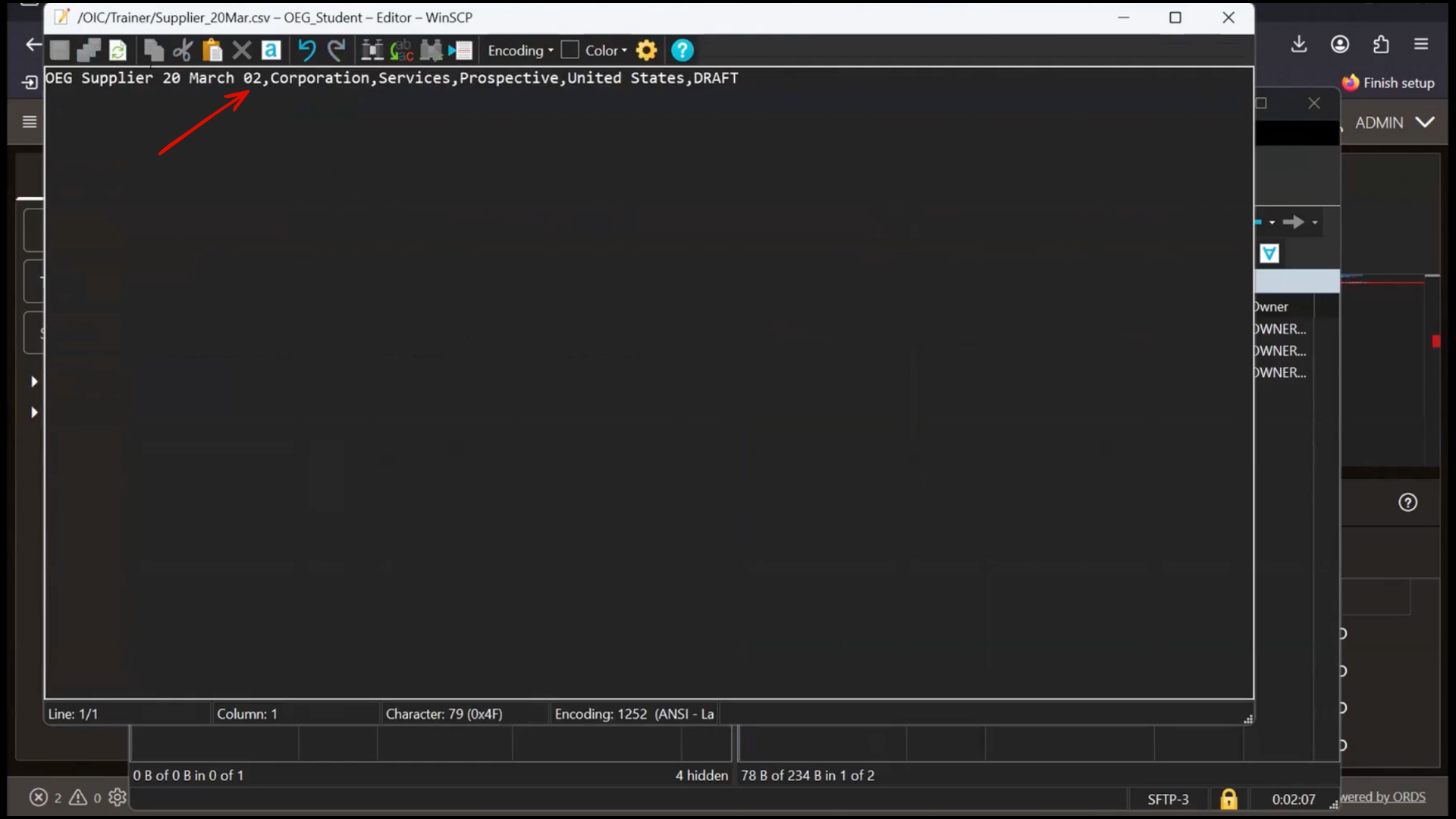
Task: Click the Redo arrow icon
Action: pyautogui.click(x=336, y=50)
